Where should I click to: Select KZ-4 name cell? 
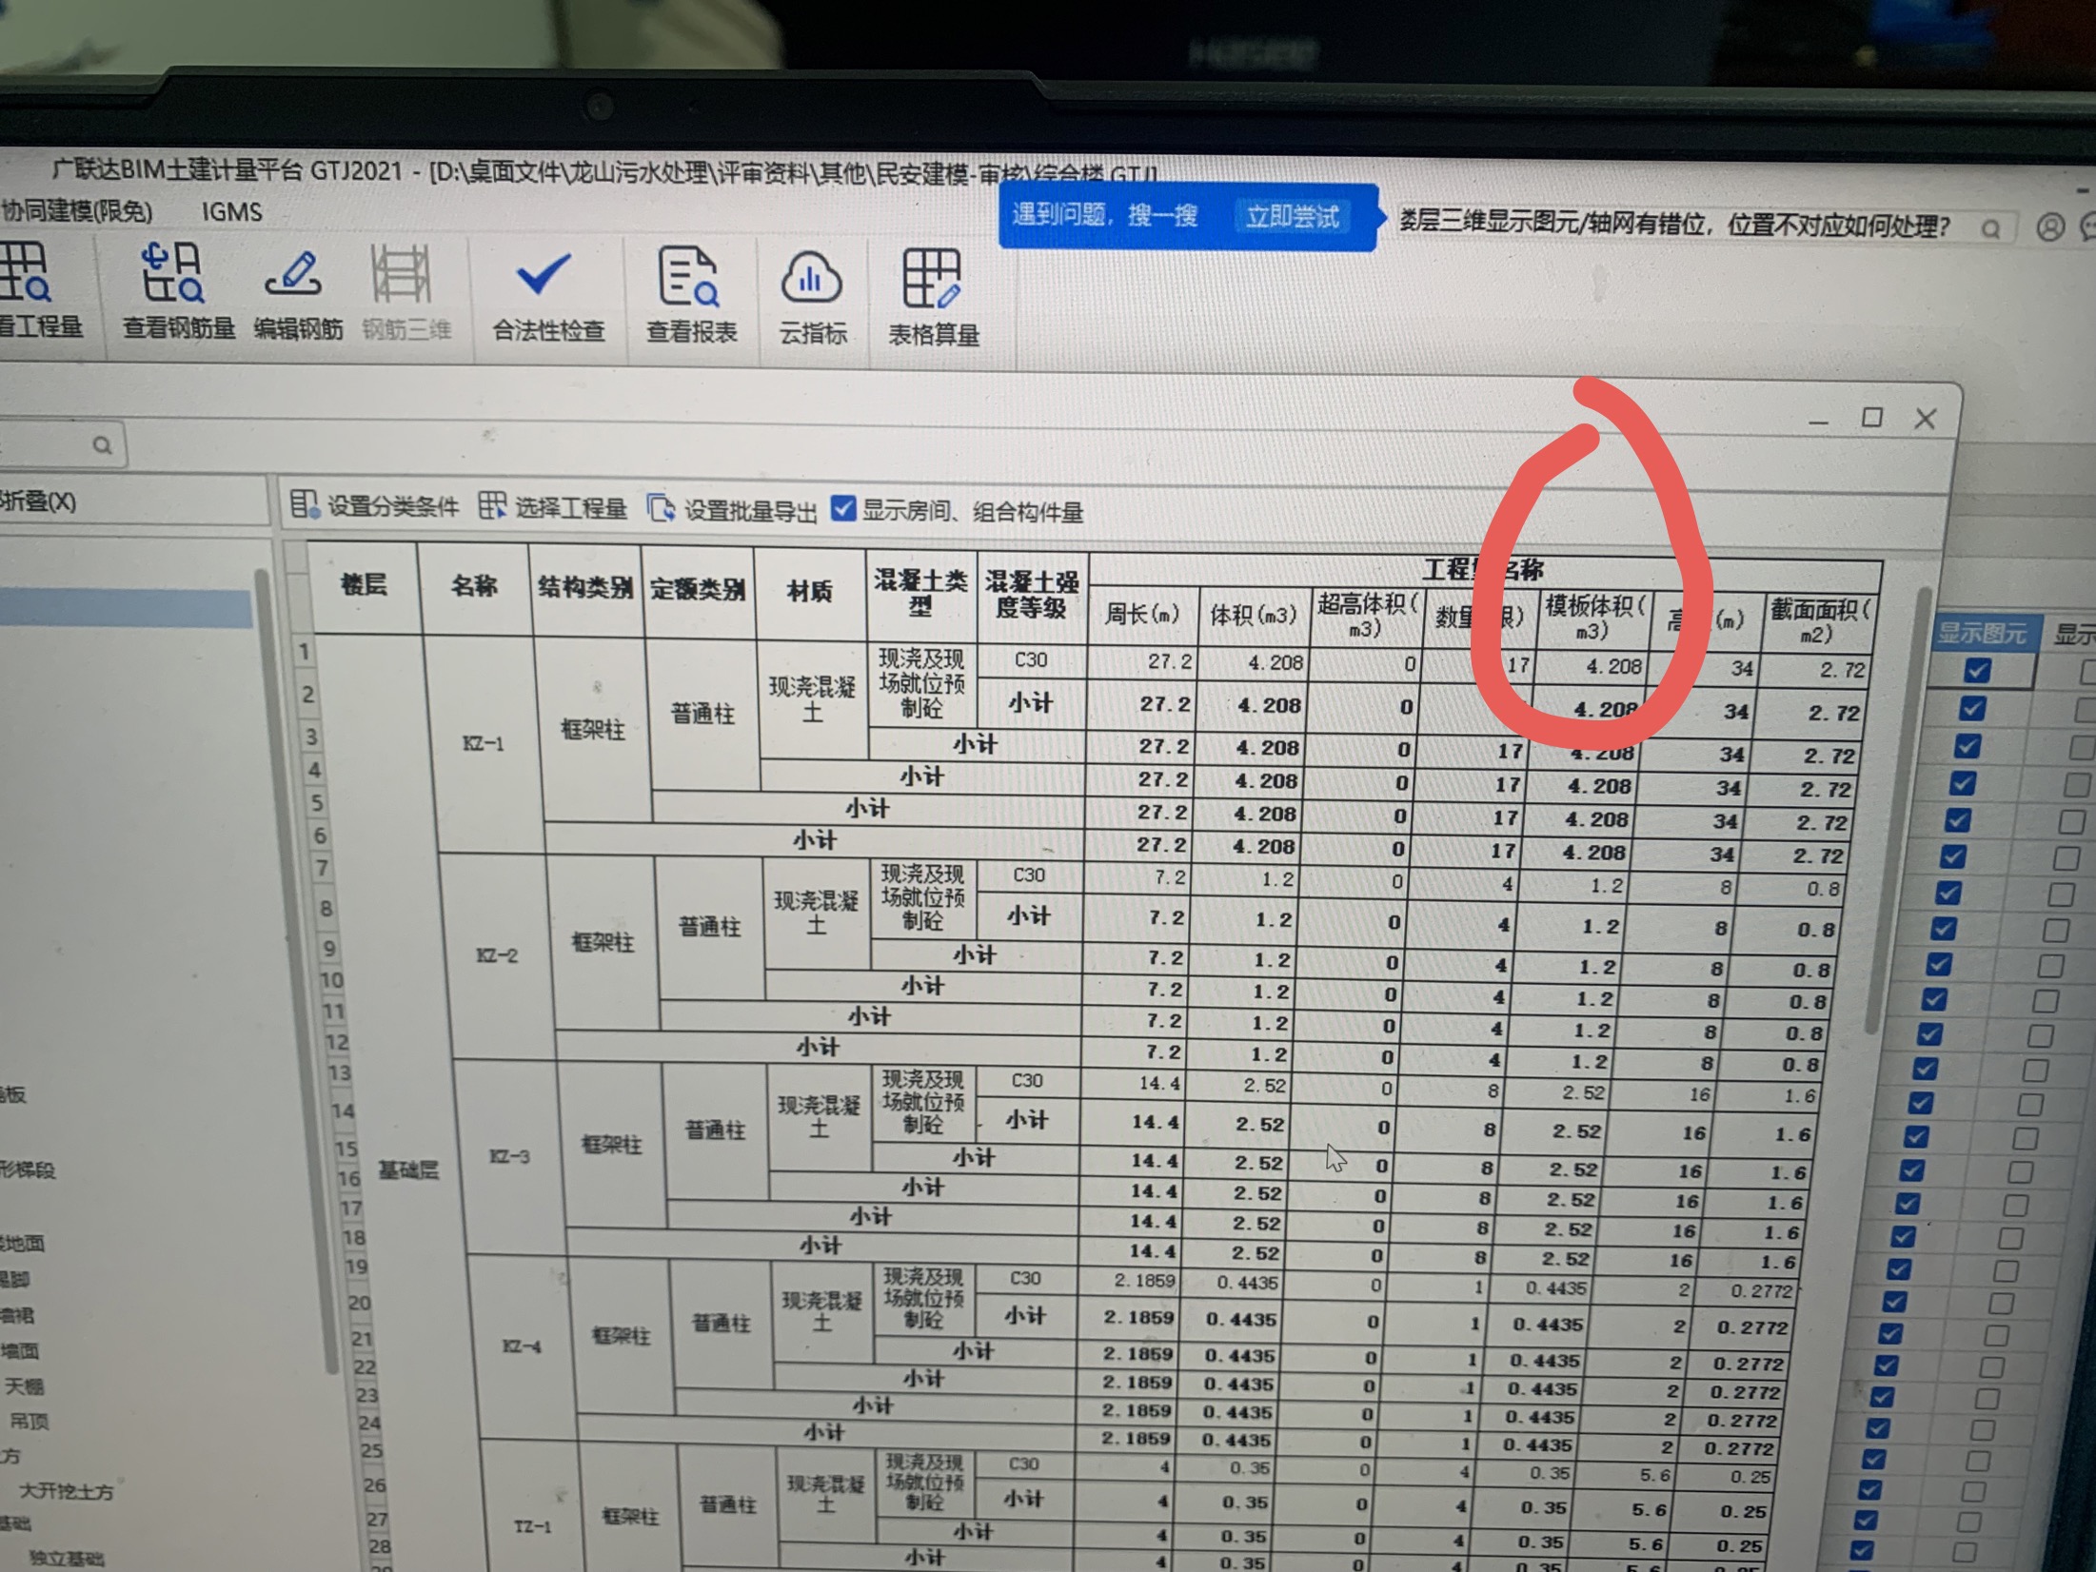pyautogui.click(x=521, y=1346)
